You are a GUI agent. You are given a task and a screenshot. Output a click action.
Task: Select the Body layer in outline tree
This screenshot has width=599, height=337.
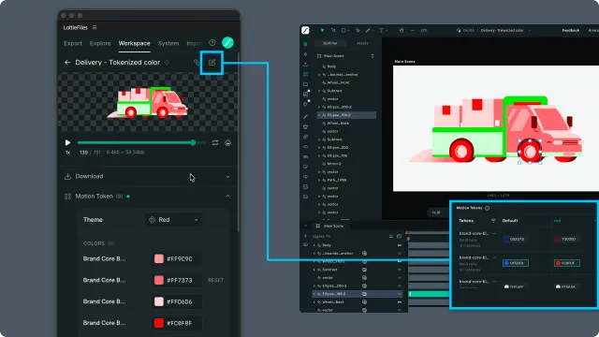pos(331,66)
